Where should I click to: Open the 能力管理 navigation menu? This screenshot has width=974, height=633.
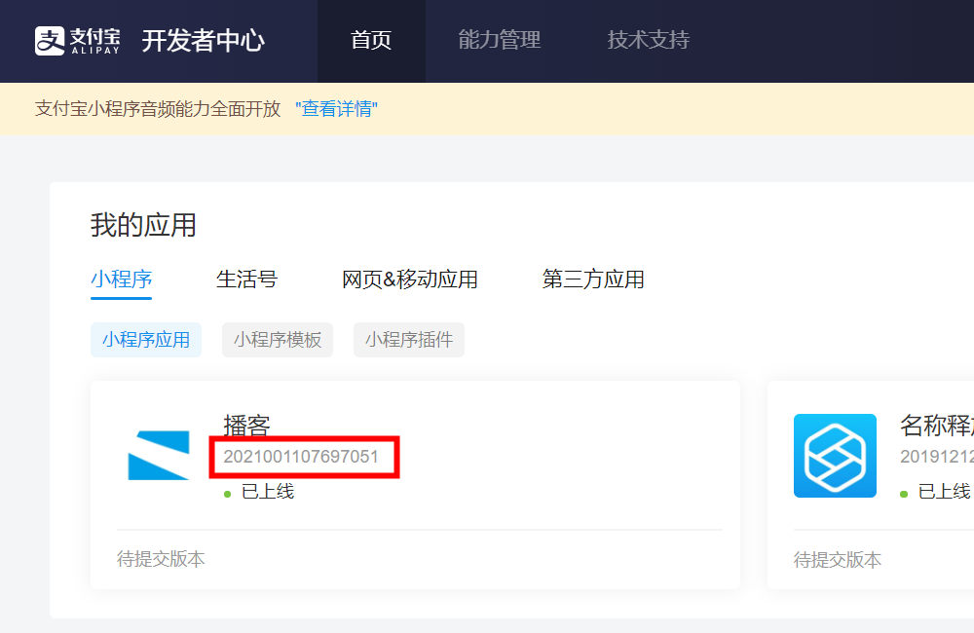pos(500,40)
